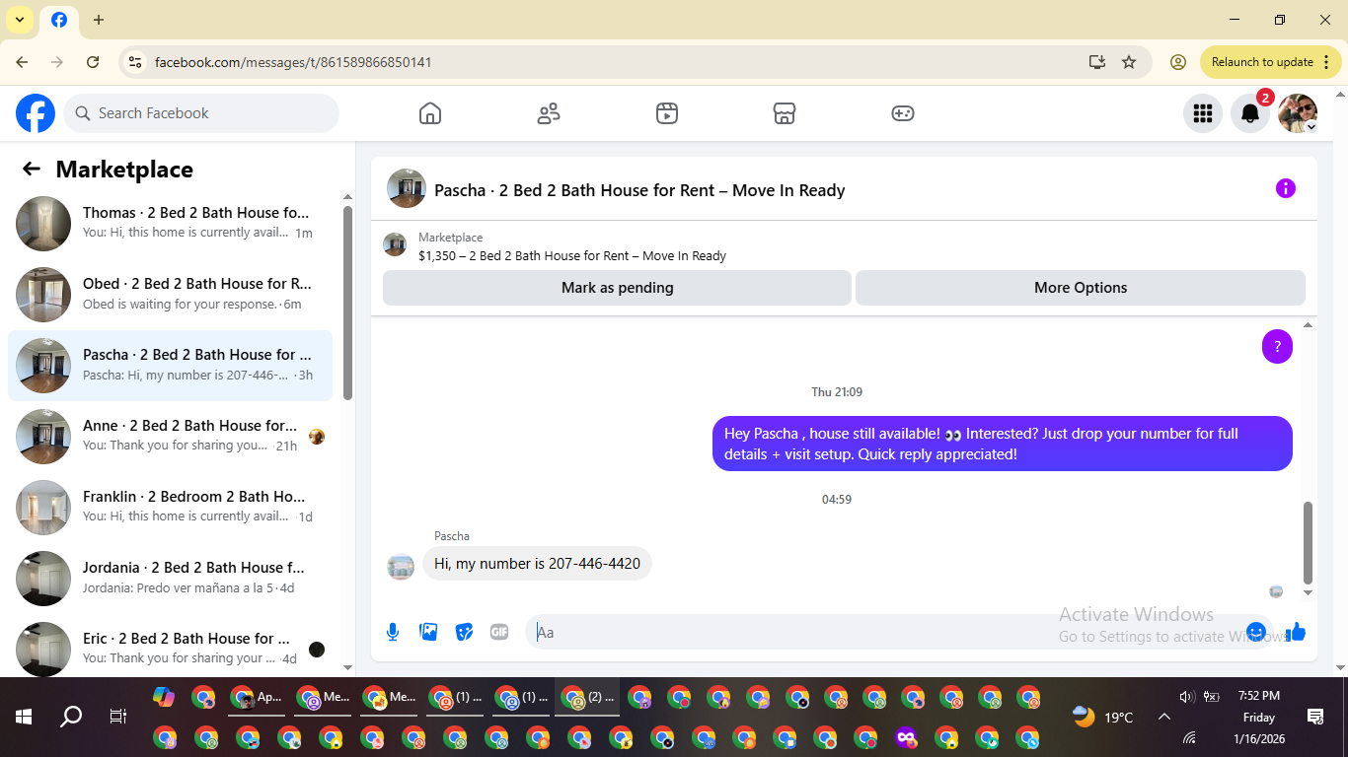Click Mark as pending button
This screenshot has width=1348, height=757.
617,288
